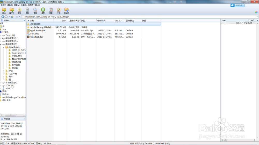
Task: Close the 注释 comment pane
Action: click(x=257, y=20)
